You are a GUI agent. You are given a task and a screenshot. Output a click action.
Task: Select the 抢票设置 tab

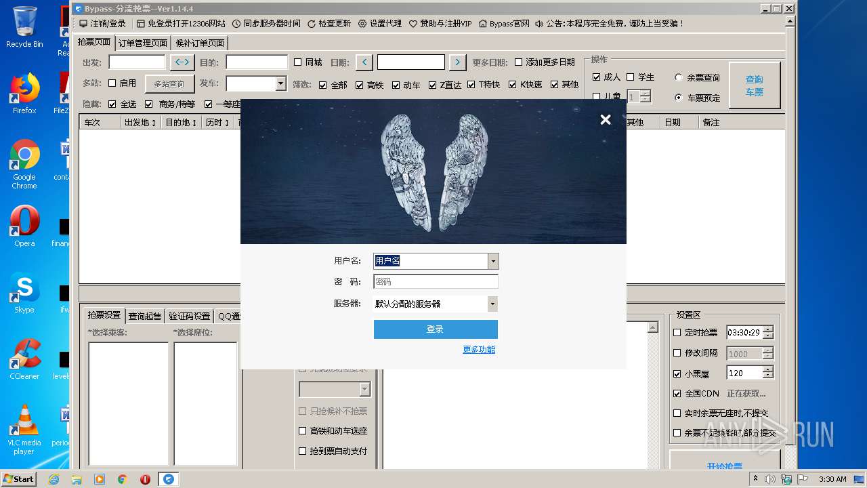pyautogui.click(x=104, y=315)
